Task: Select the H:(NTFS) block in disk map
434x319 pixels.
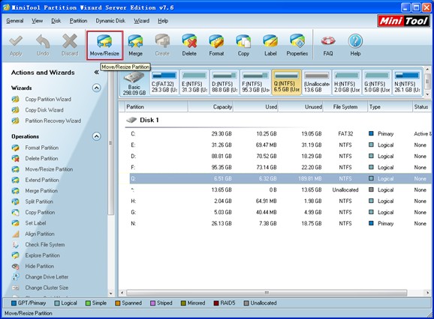Action: pos(347,82)
